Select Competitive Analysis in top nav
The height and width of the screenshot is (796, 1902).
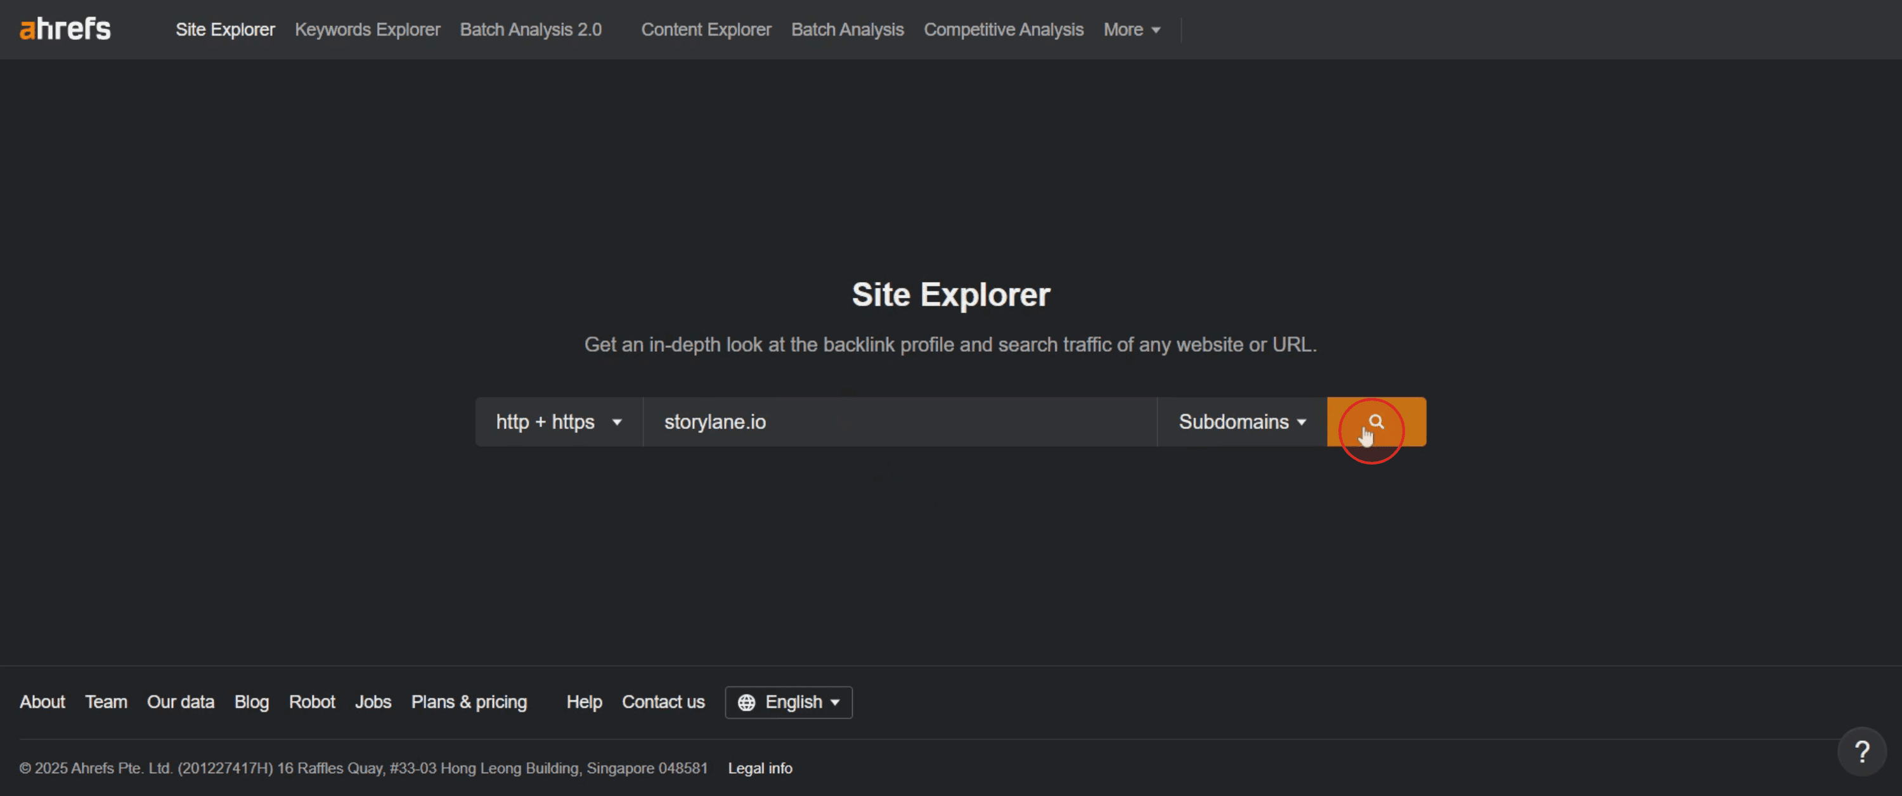(1004, 30)
